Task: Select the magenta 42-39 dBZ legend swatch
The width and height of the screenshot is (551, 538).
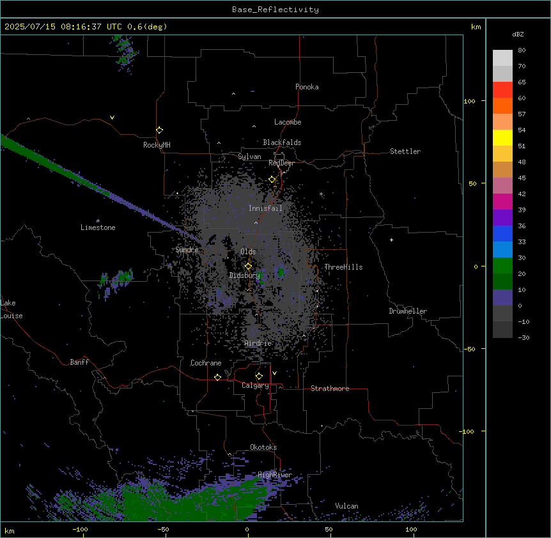Action: [x=502, y=201]
